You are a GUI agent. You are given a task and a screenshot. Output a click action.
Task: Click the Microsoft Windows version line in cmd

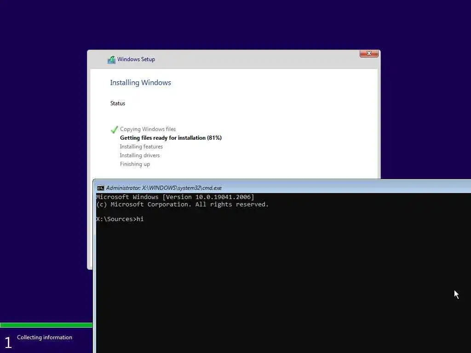coord(175,197)
